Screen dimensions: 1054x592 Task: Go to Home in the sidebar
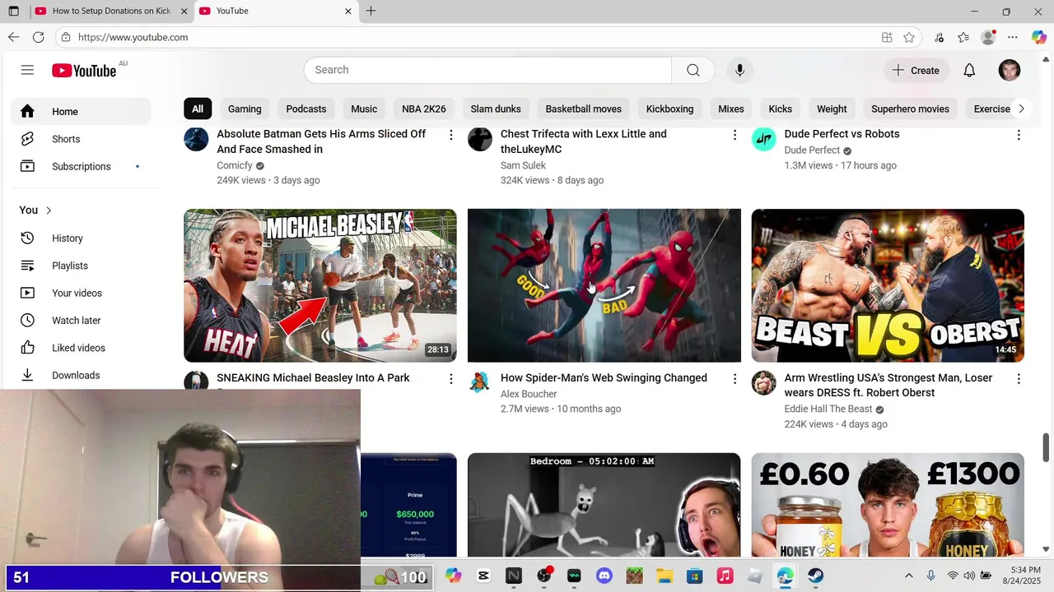(x=81, y=112)
